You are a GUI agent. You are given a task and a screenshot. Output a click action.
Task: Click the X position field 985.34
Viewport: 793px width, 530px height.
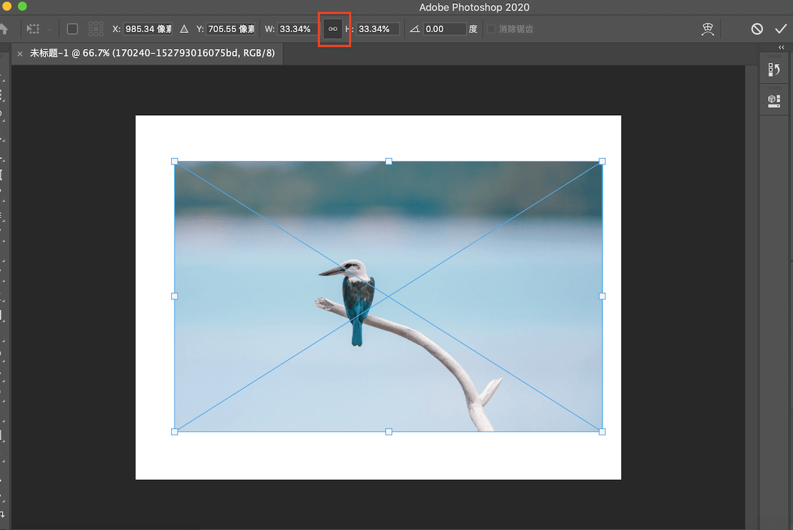coord(148,29)
